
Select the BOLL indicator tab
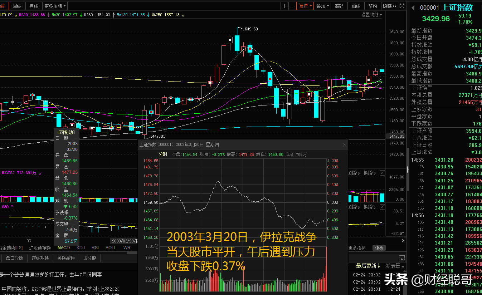pyautogui.click(x=111, y=248)
